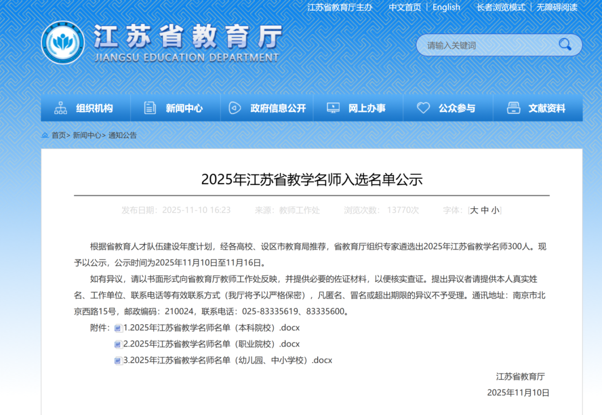Toggle 长者浏览模式 elder browsing mode
The width and height of the screenshot is (602, 415).
pyautogui.click(x=501, y=7)
